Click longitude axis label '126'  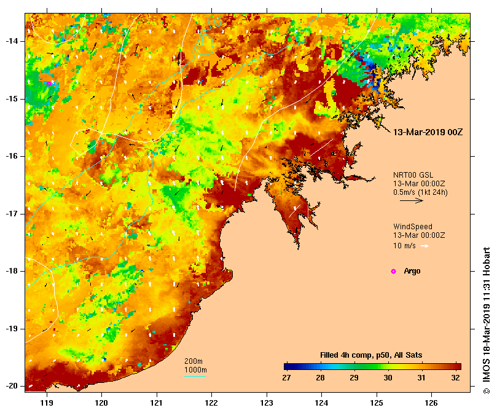tap(431, 403)
